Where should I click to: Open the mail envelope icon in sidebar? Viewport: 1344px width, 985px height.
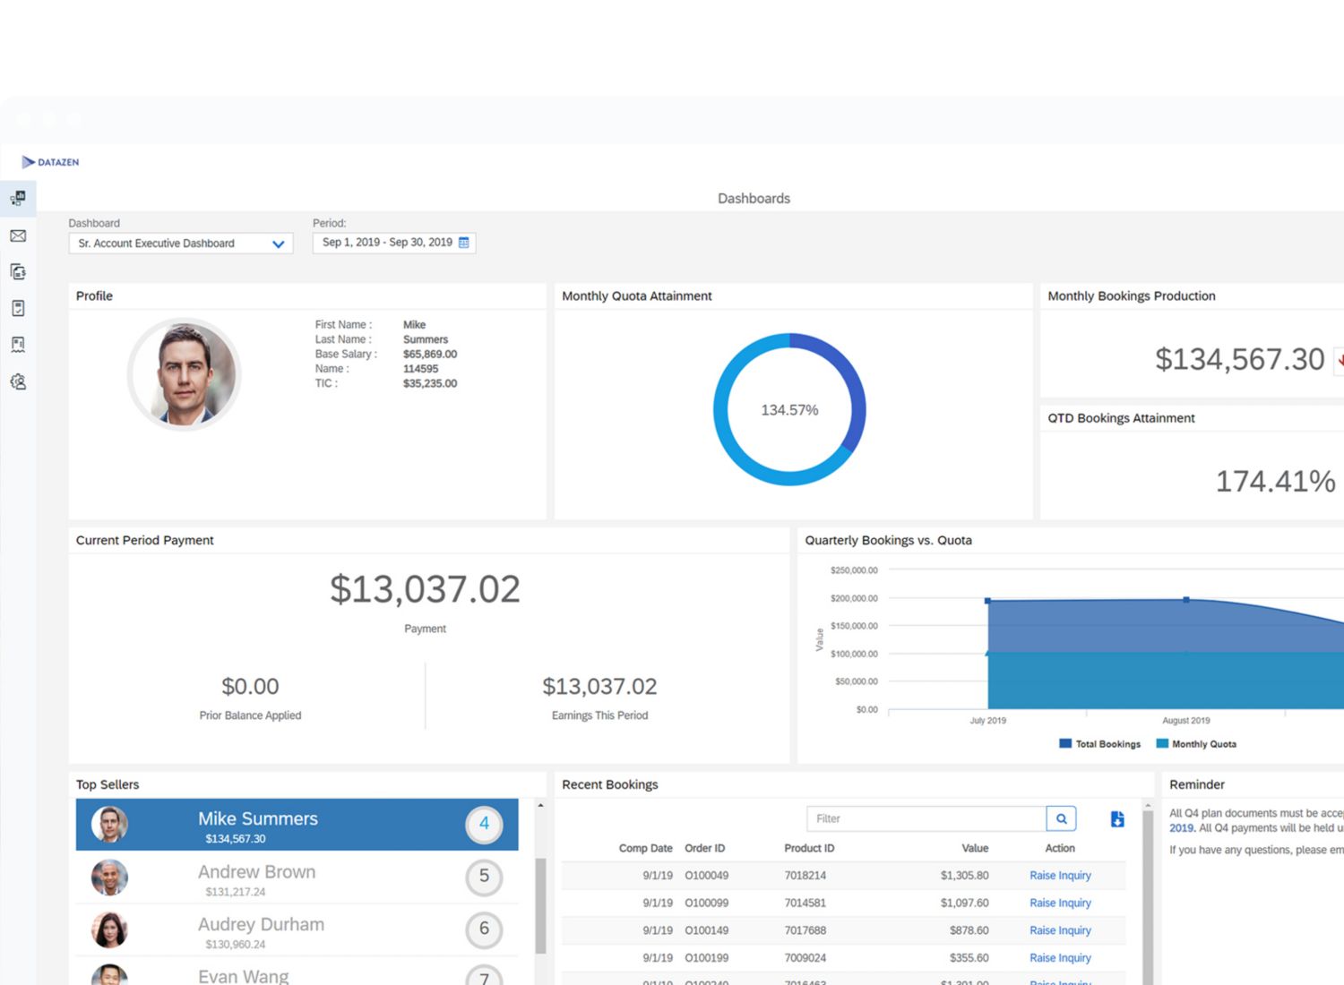click(18, 236)
